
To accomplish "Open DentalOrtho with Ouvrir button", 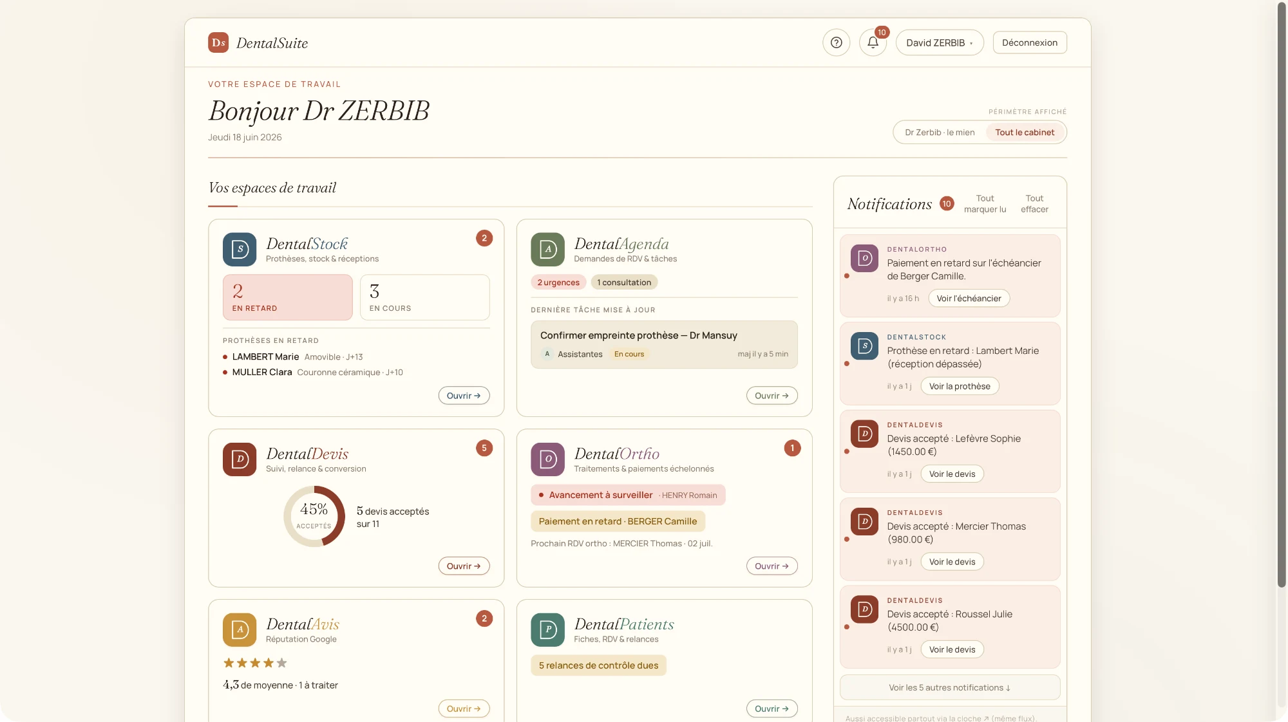I will [x=772, y=566].
